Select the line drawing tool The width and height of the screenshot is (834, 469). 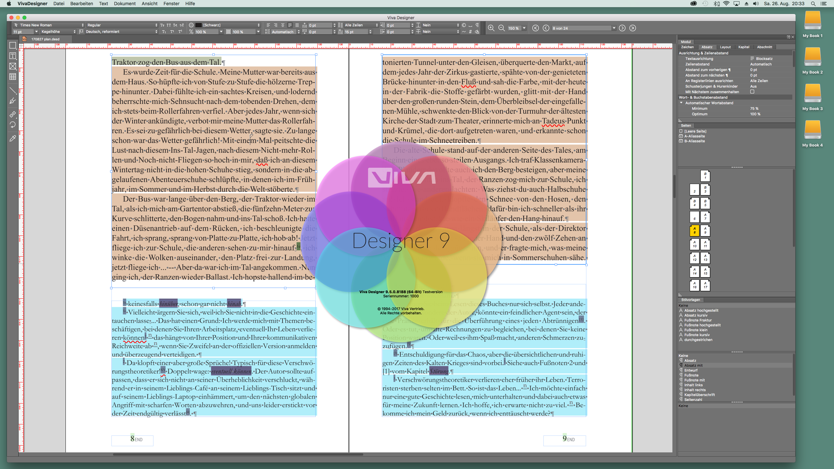pyautogui.click(x=13, y=91)
